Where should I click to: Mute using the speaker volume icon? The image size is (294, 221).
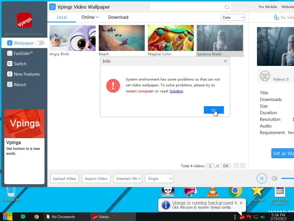click(x=274, y=178)
